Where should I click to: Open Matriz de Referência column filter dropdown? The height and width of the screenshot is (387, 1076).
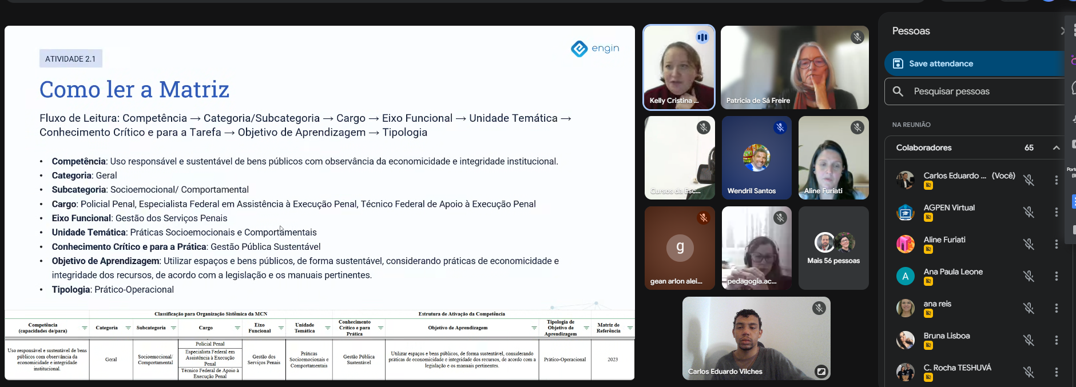(x=630, y=328)
